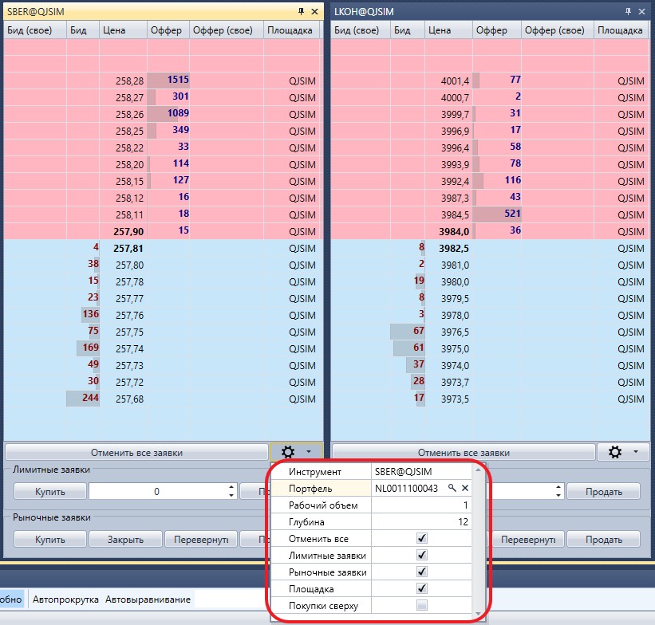Clear the Портфель value with X
This screenshot has height=625, width=655.
(x=465, y=488)
